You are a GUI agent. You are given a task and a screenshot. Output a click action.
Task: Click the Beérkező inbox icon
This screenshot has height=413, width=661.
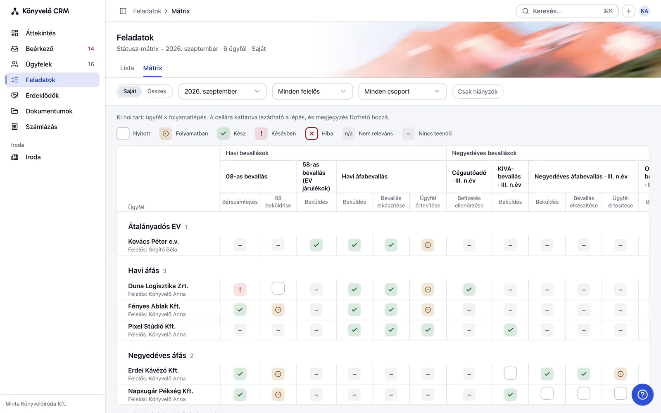pyautogui.click(x=15, y=49)
